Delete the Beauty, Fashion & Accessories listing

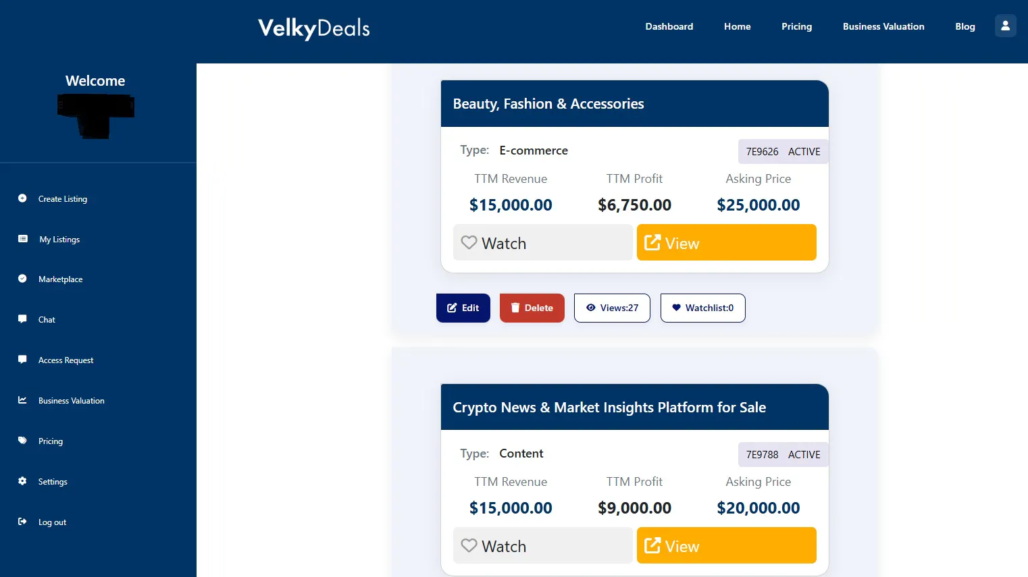[x=532, y=308]
